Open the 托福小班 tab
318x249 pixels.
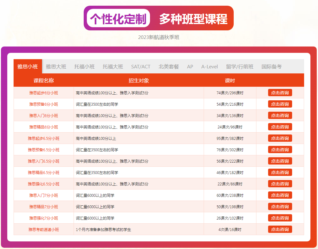(x=84, y=67)
